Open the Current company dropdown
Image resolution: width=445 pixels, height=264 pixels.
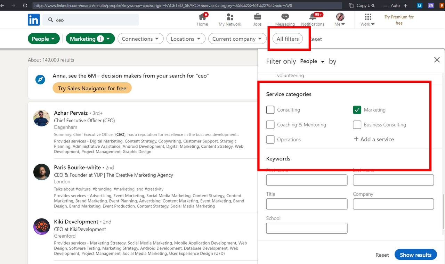click(x=237, y=39)
